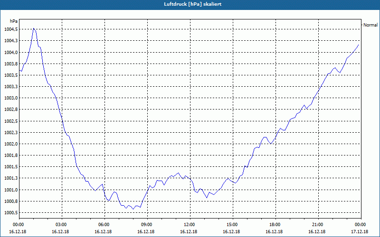Image resolution: width=380 pixels, height=237 pixels.
Task: Select the 1003,5 y-axis value
Action: pos(10,75)
